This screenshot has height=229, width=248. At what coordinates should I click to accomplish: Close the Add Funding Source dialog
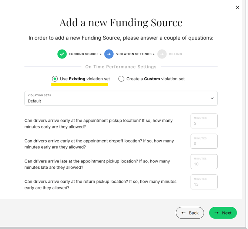point(238,7)
